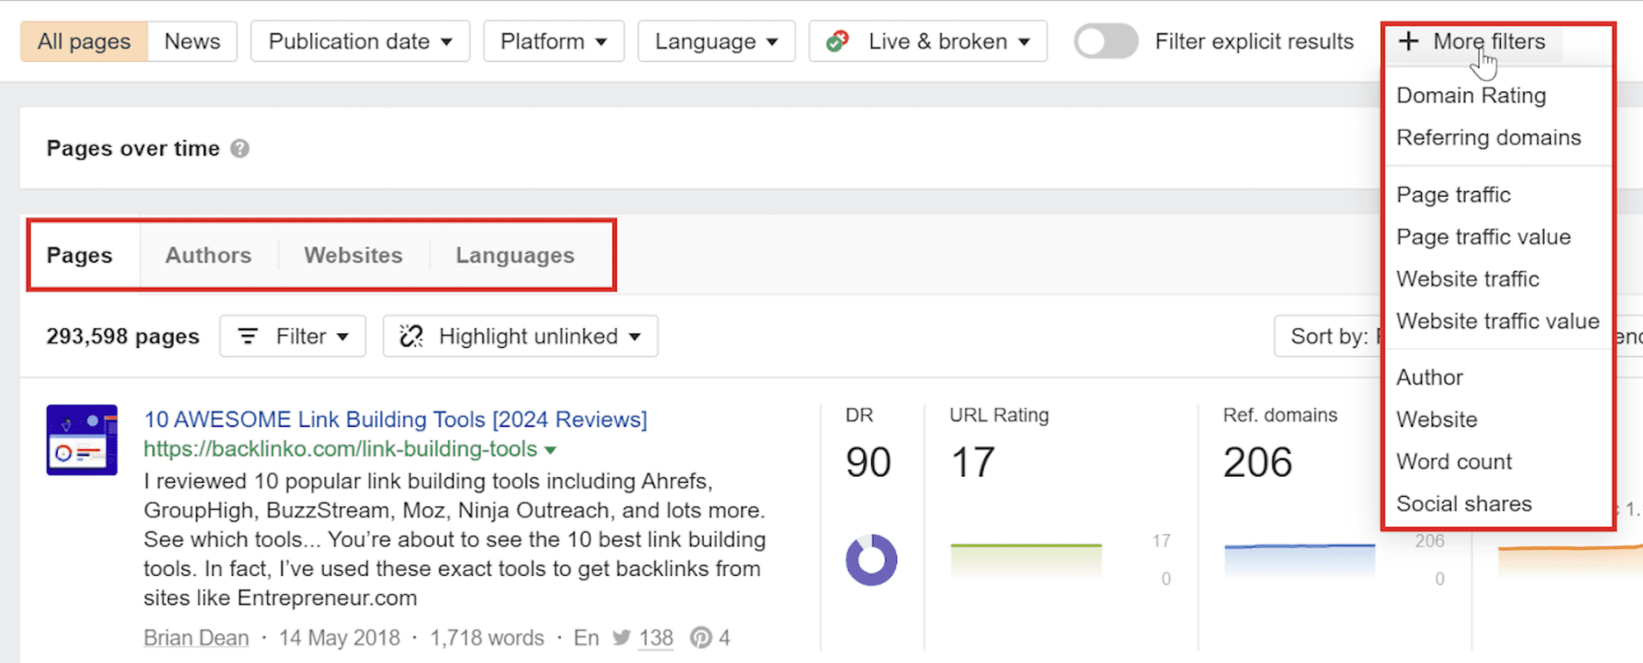Choose Referring domains filter
The width and height of the screenshot is (1643, 663).
(1489, 138)
